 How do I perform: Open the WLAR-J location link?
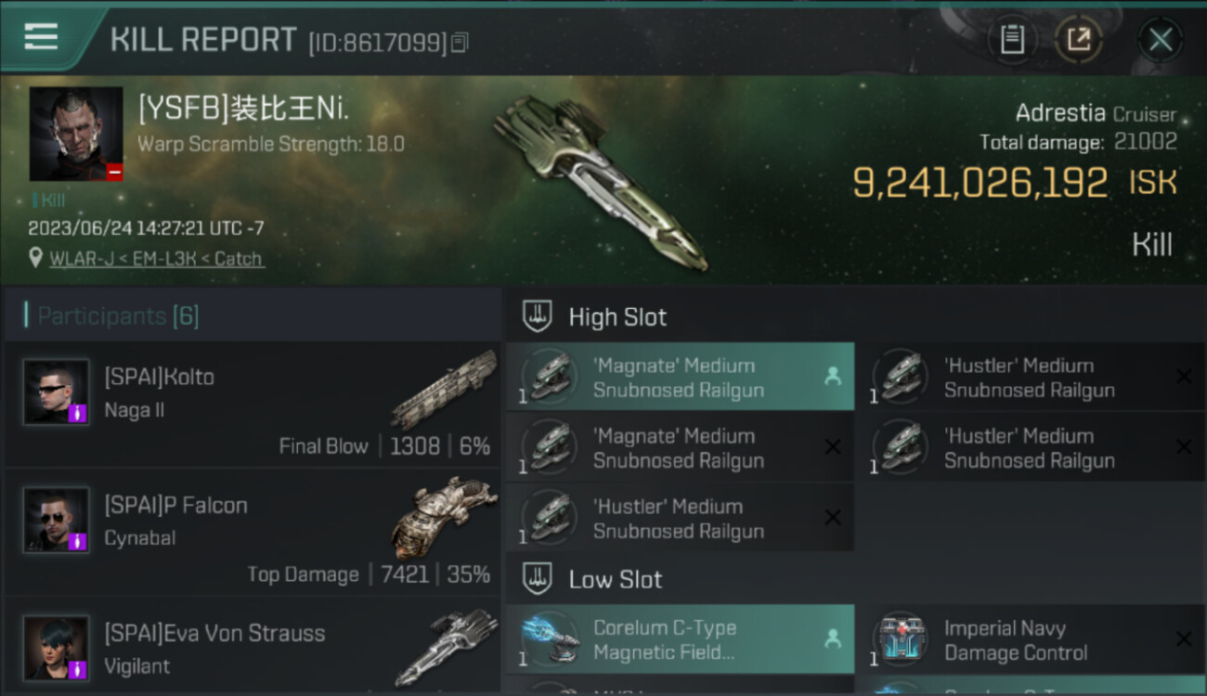[156, 259]
